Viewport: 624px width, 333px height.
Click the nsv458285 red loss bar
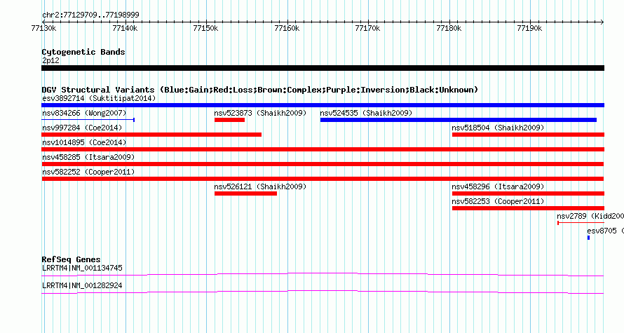tap(323, 164)
